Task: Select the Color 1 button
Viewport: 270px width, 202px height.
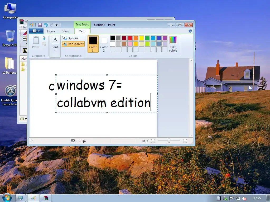Action: (x=93, y=44)
